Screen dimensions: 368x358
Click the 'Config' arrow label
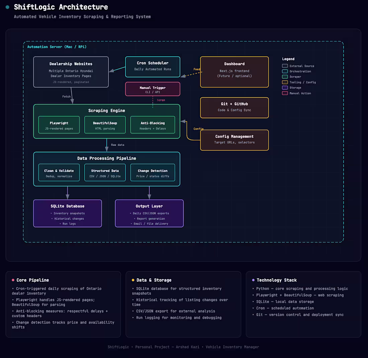coord(198,128)
